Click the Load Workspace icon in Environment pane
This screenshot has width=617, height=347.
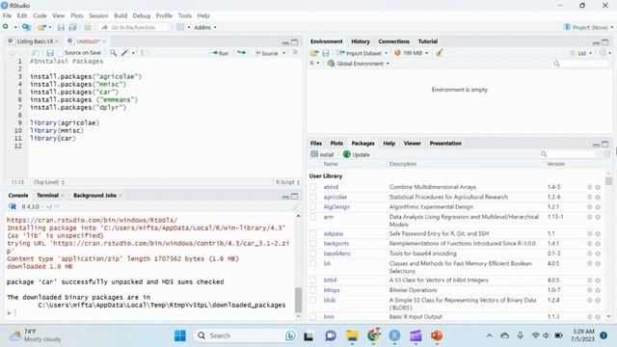click(314, 53)
